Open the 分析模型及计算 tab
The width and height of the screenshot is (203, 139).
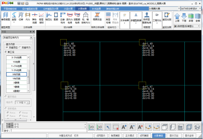tap(51, 9)
